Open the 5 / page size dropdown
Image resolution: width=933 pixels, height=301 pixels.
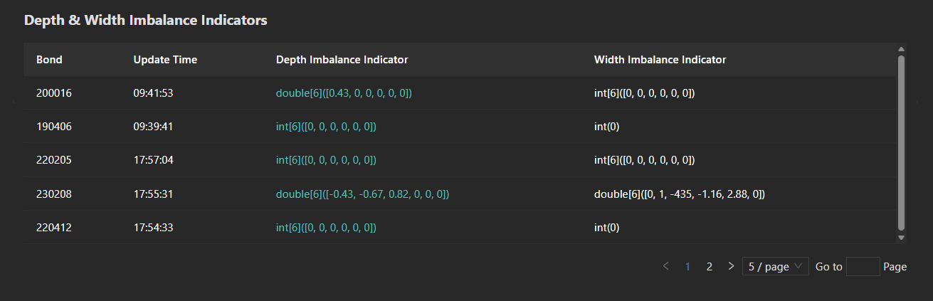775,266
